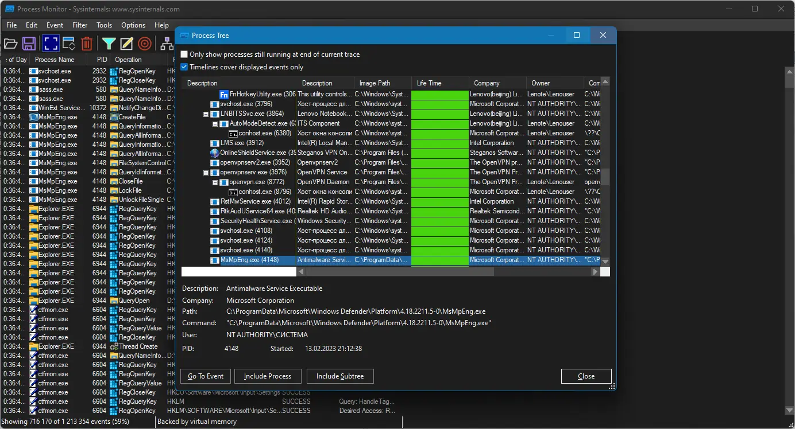Click the RstMwService.exe (4012) process icon
The image size is (795, 429).
(215, 201)
